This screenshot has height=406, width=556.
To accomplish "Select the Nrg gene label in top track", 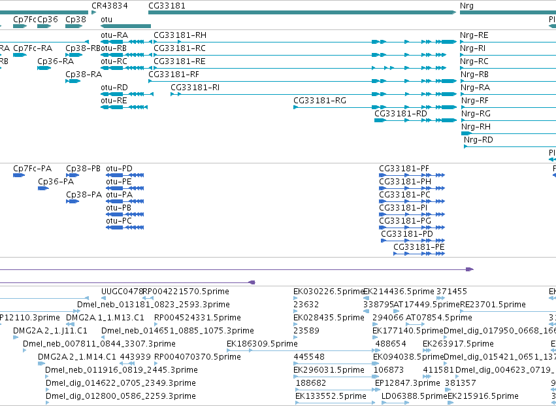I will 466,6.
